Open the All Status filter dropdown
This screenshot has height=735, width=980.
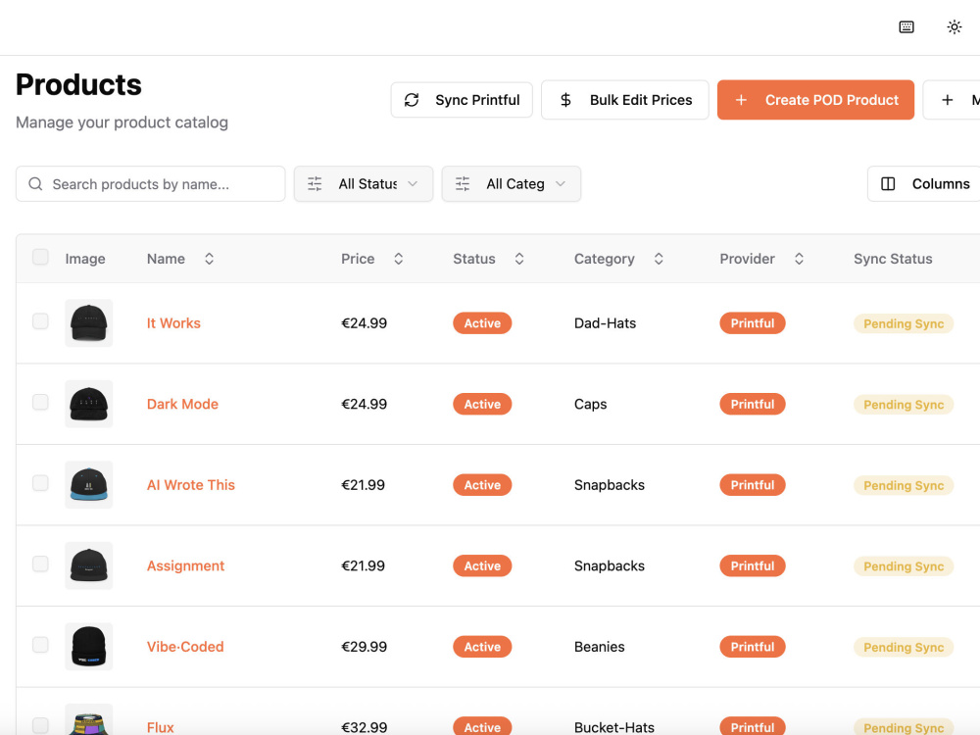[x=364, y=184]
